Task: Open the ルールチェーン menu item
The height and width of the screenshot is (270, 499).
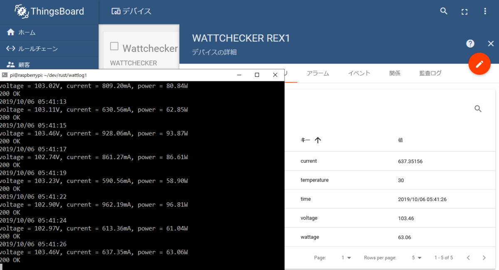Action: click(49, 49)
